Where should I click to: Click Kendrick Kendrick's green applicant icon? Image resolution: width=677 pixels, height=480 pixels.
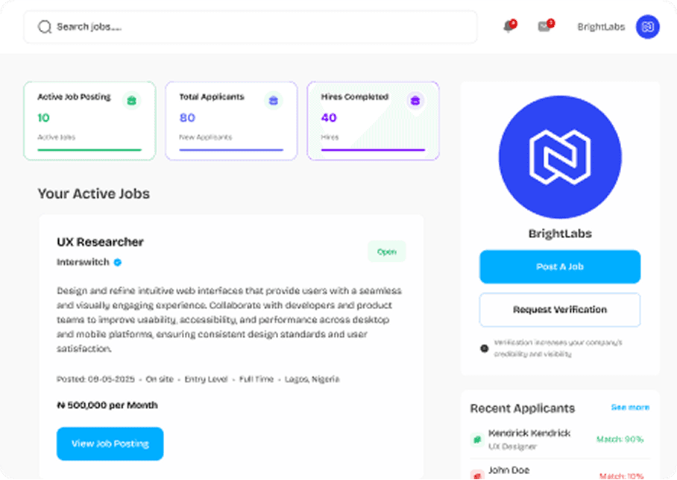(x=476, y=439)
